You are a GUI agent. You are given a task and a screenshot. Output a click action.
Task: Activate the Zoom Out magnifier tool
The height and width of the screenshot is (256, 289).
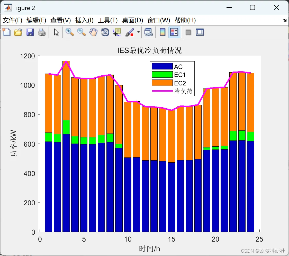[x=81, y=32]
